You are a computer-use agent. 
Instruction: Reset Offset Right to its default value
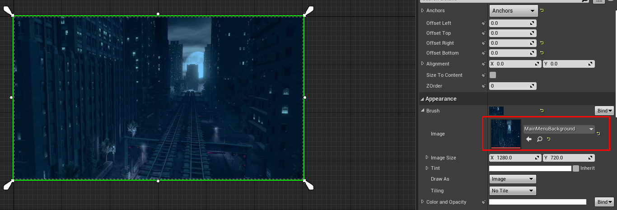click(x=542, y=43)
